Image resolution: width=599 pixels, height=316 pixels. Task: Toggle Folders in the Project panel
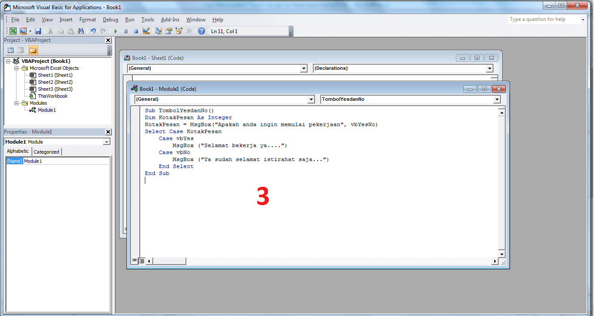click(x=33, y=50)
